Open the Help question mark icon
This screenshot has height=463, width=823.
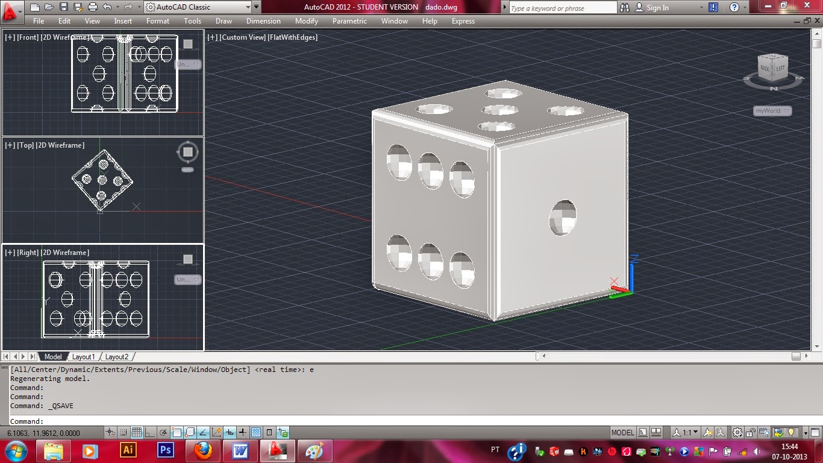[x=734, y=7]
